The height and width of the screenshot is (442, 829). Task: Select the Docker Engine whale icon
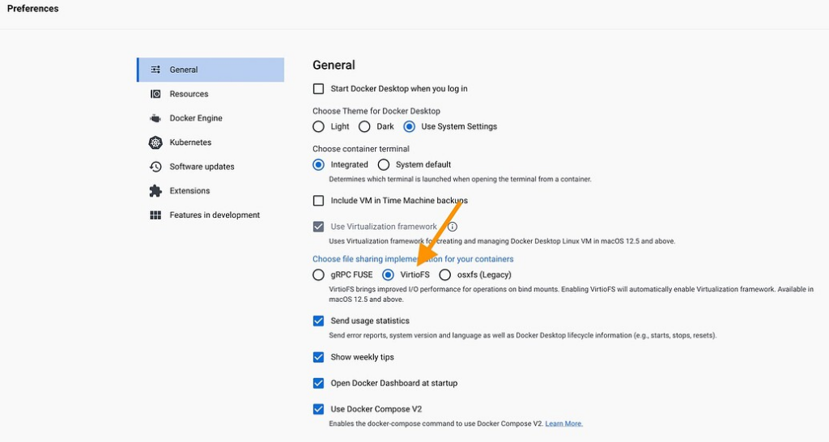coord(155,118)
